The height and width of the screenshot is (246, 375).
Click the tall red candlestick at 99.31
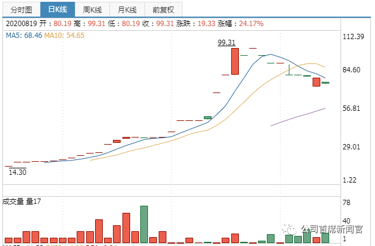click(x=235, y=61)
